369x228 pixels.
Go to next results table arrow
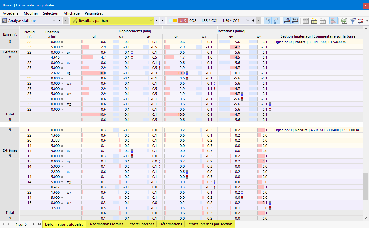[162, 21]
